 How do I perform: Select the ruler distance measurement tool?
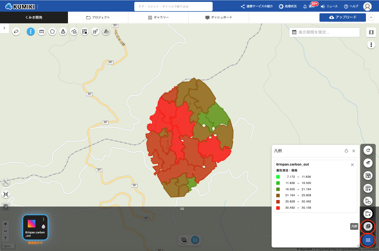42,32
